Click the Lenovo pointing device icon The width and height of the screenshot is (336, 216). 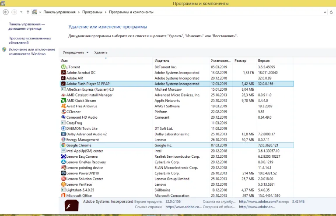tap(63, 167)
